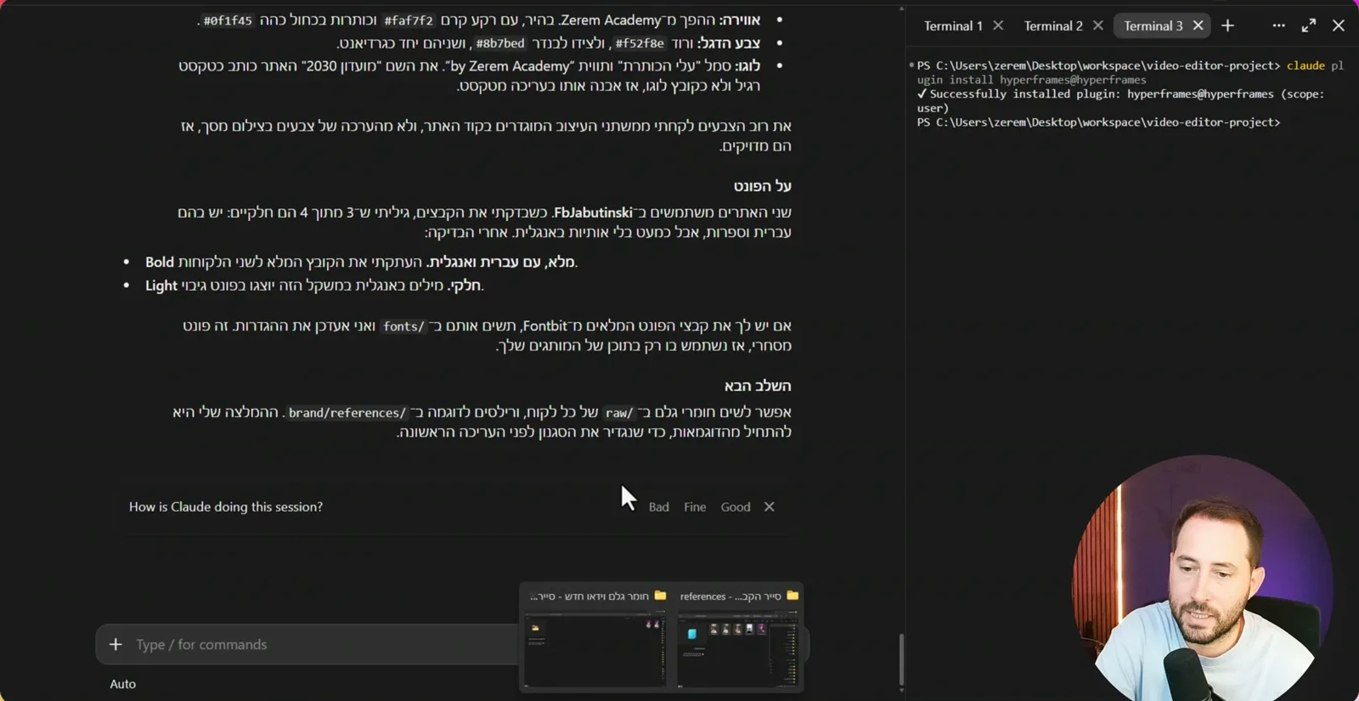Click the "Bold" bullet label
This screenshot has width=1359, height=701.
point(160,263)
